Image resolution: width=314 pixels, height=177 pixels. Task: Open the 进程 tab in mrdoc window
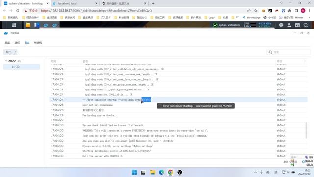pos(17,43)
